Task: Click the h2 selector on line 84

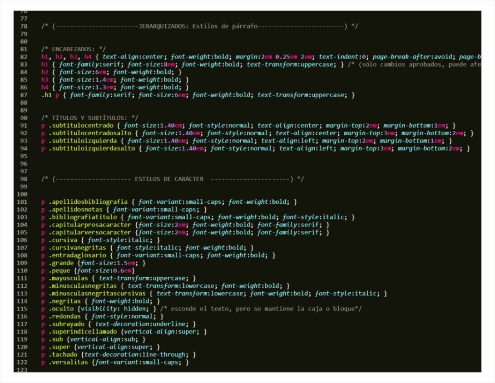Action: [45, 72]
